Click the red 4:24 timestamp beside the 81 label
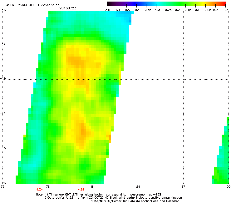 pos(81,190)
